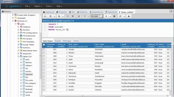Click the Edit pencil icon
The width and height of the screenshot is (174, 97).
(x=120, y=16)
